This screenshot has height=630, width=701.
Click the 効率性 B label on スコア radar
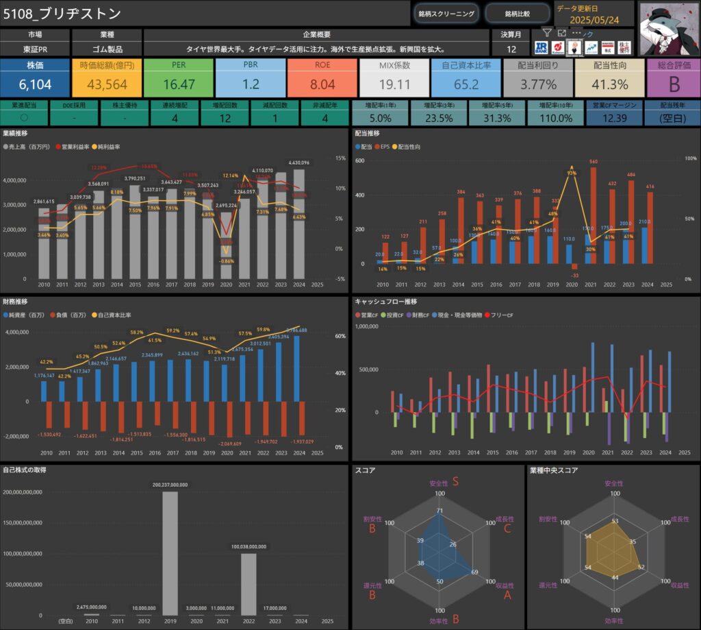click(444, 620)
